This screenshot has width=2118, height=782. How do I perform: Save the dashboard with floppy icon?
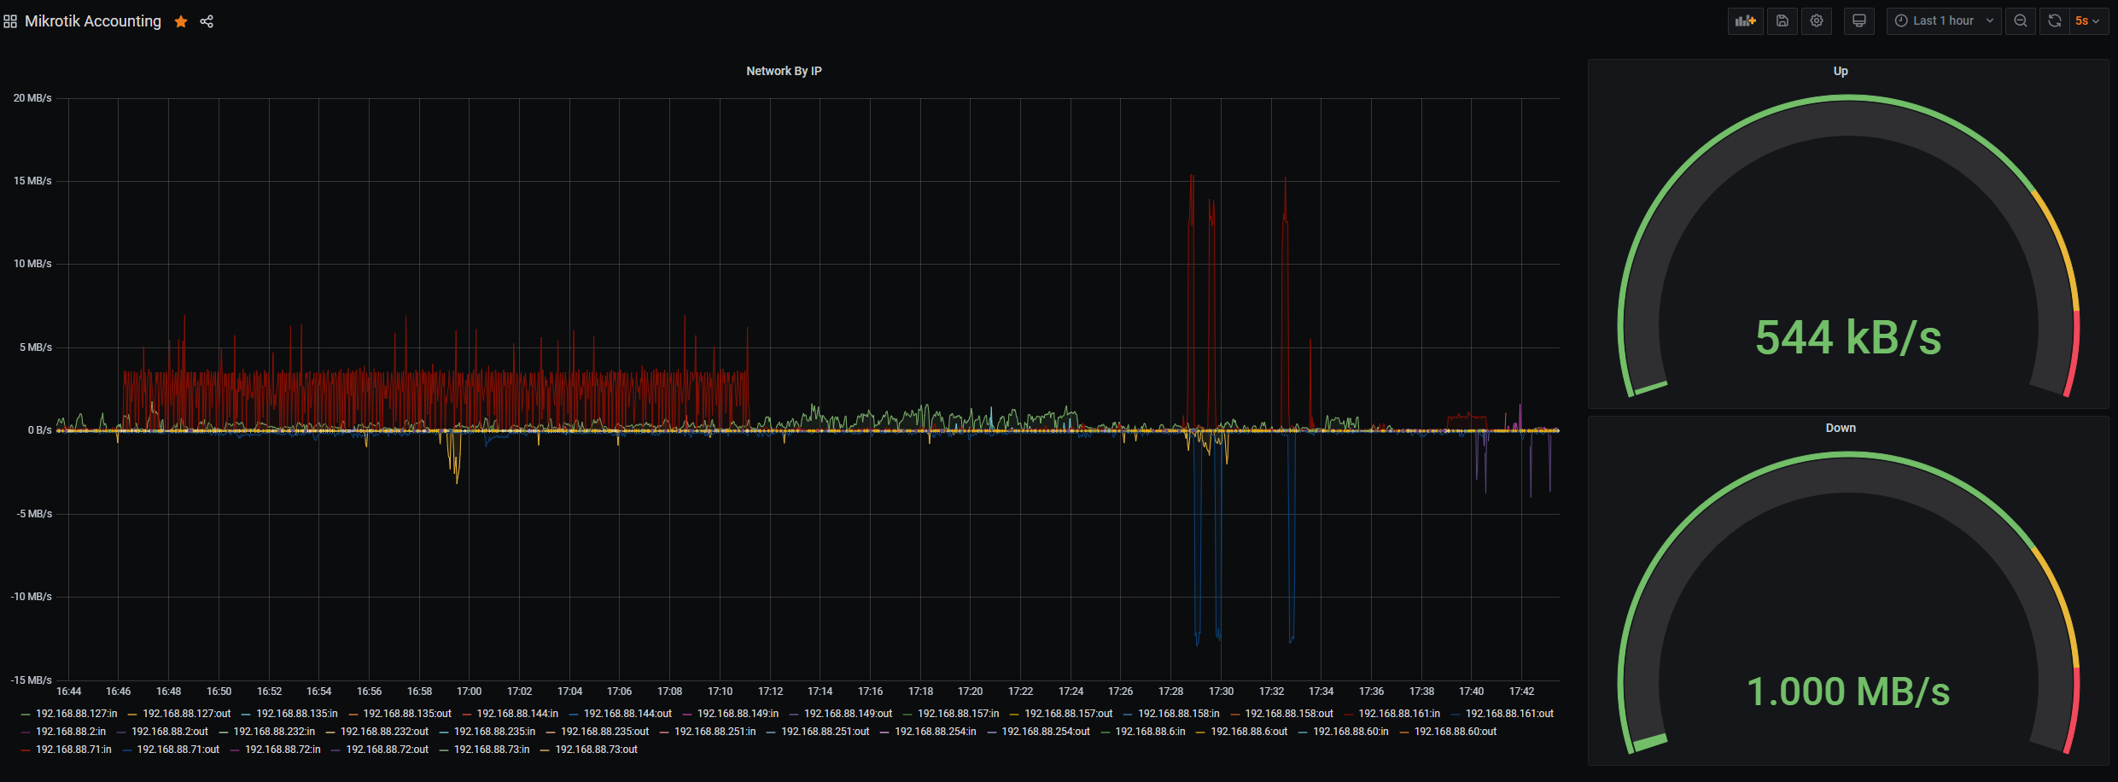click(x=1783, y=21)
